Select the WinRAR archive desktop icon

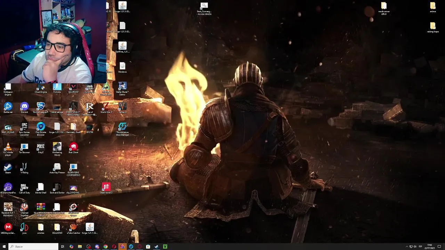[41, 210]
